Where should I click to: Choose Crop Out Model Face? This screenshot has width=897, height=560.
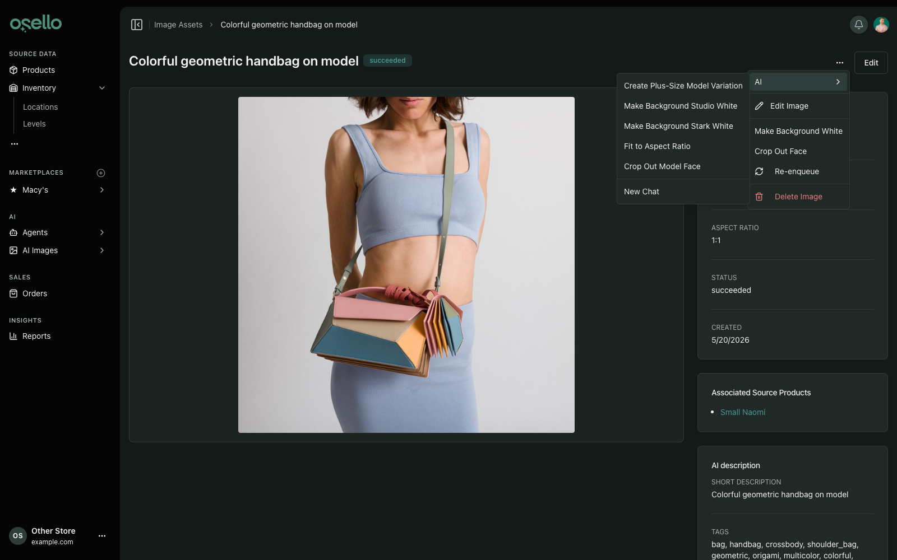pyautogui.click(x=683, y=166)
